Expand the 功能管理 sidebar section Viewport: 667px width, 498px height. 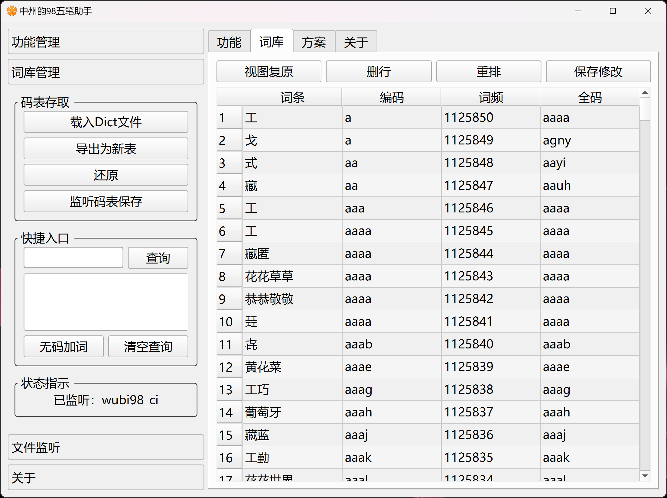(106, 42)
